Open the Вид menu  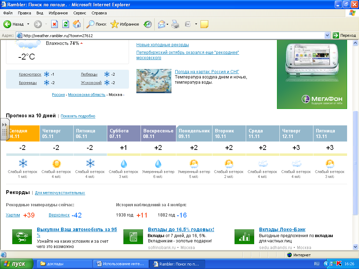[40, 13]
